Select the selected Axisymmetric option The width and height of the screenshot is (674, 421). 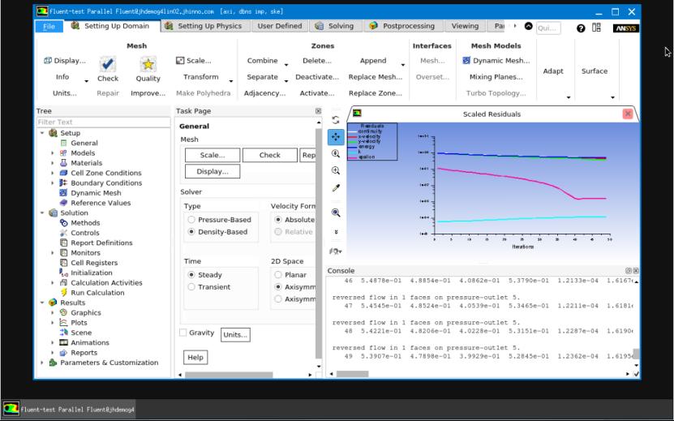coord(278,287)
